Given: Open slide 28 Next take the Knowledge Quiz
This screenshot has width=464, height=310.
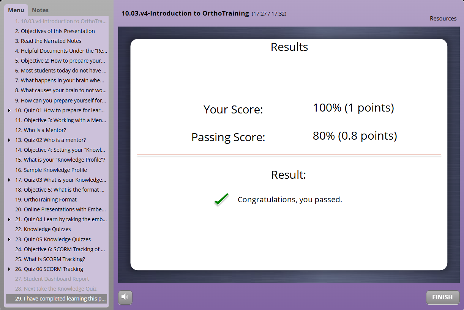Looking at the screenshot, I should 56,289.
